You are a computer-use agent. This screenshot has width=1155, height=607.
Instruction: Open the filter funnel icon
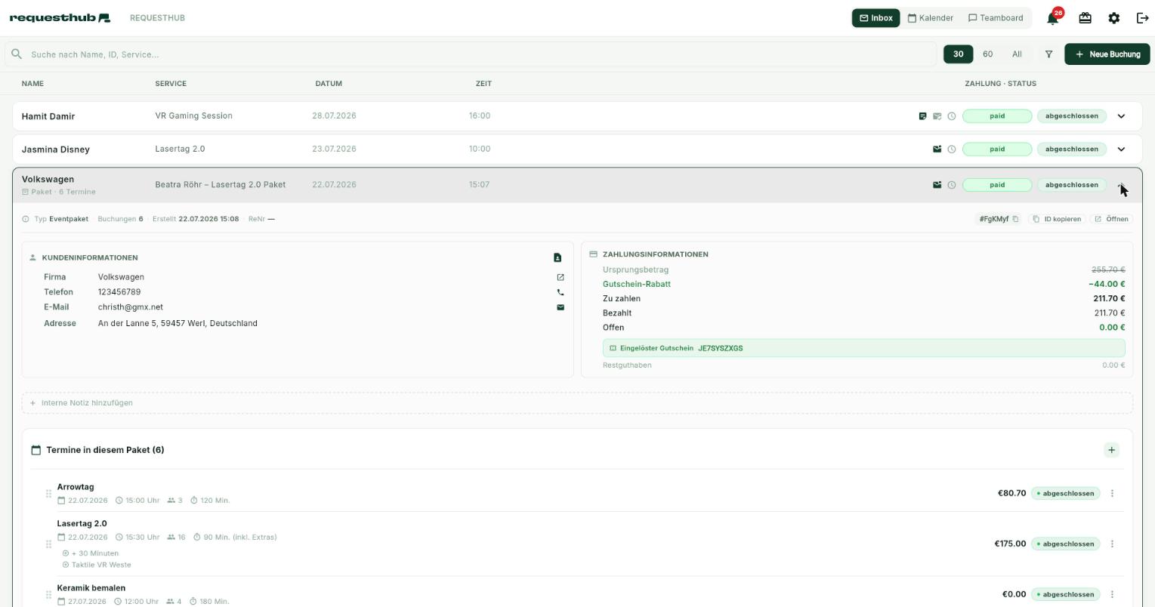1048,54
